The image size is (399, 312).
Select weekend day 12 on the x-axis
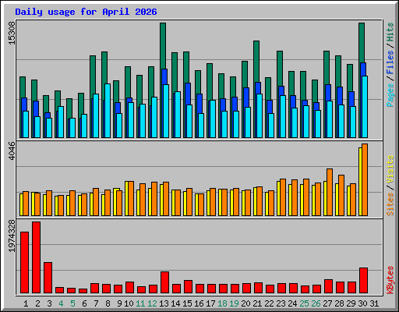click(x=152, y=303)
